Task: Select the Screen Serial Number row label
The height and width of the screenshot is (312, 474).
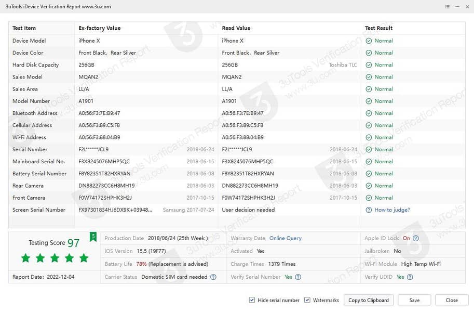Action: [39, 210]
